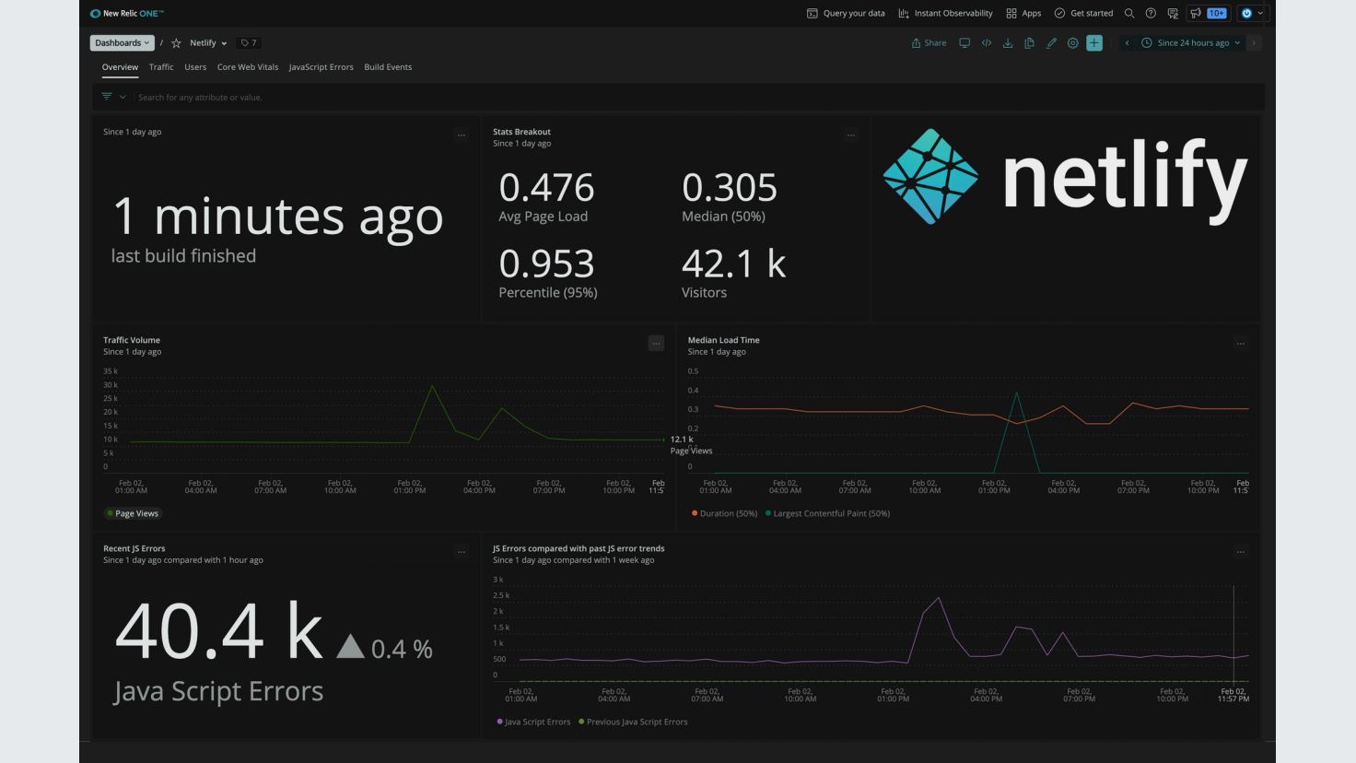This screenshot has width=1356, height=763.
Task: Open JS Errors trends widget menu
Action: (x=1241, y=552)
